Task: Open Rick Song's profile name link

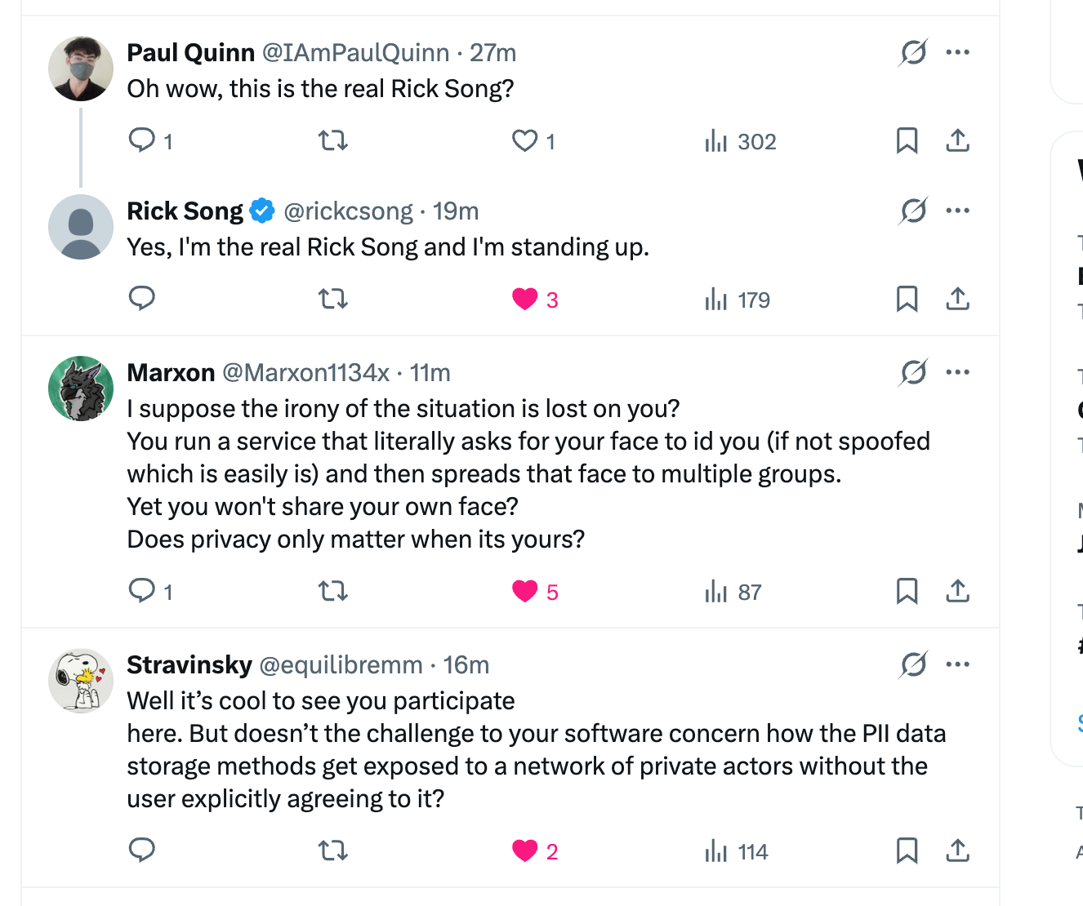Action: click(x=185, y=211)
